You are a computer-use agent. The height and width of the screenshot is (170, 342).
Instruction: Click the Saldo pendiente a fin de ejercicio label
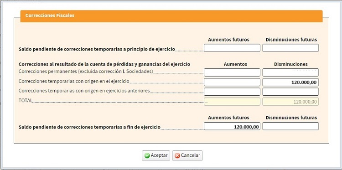(x=89, y=127)
